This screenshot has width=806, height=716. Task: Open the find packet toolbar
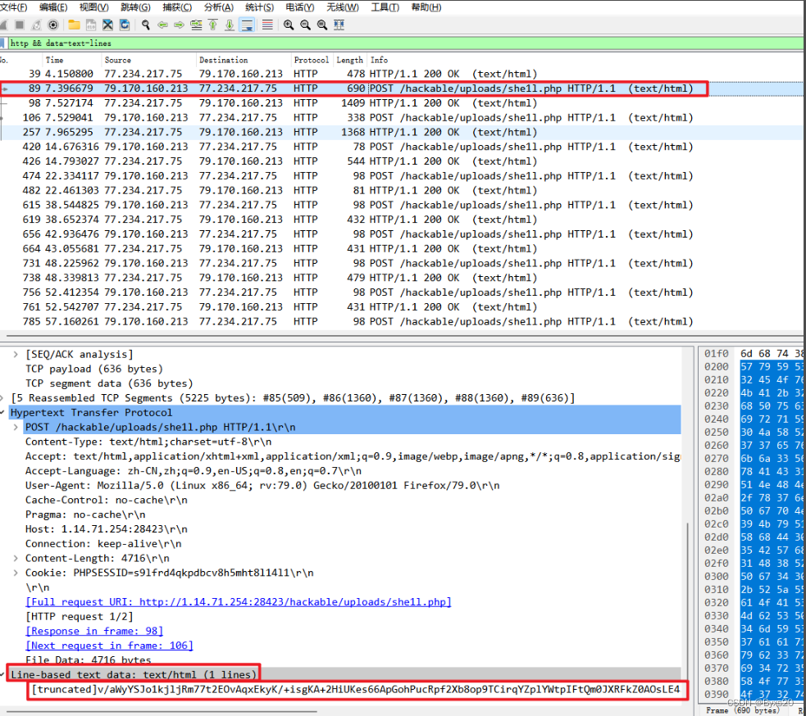145,25
